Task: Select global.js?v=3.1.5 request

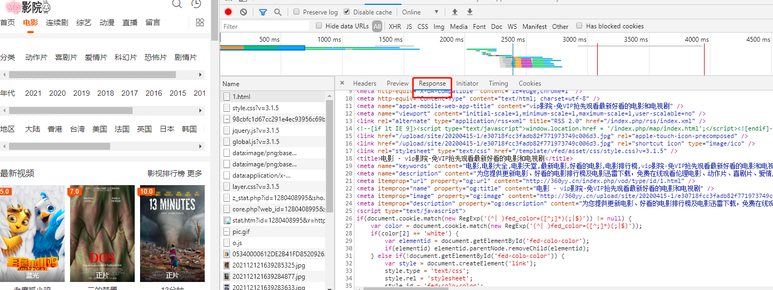Action: point(273,142)
